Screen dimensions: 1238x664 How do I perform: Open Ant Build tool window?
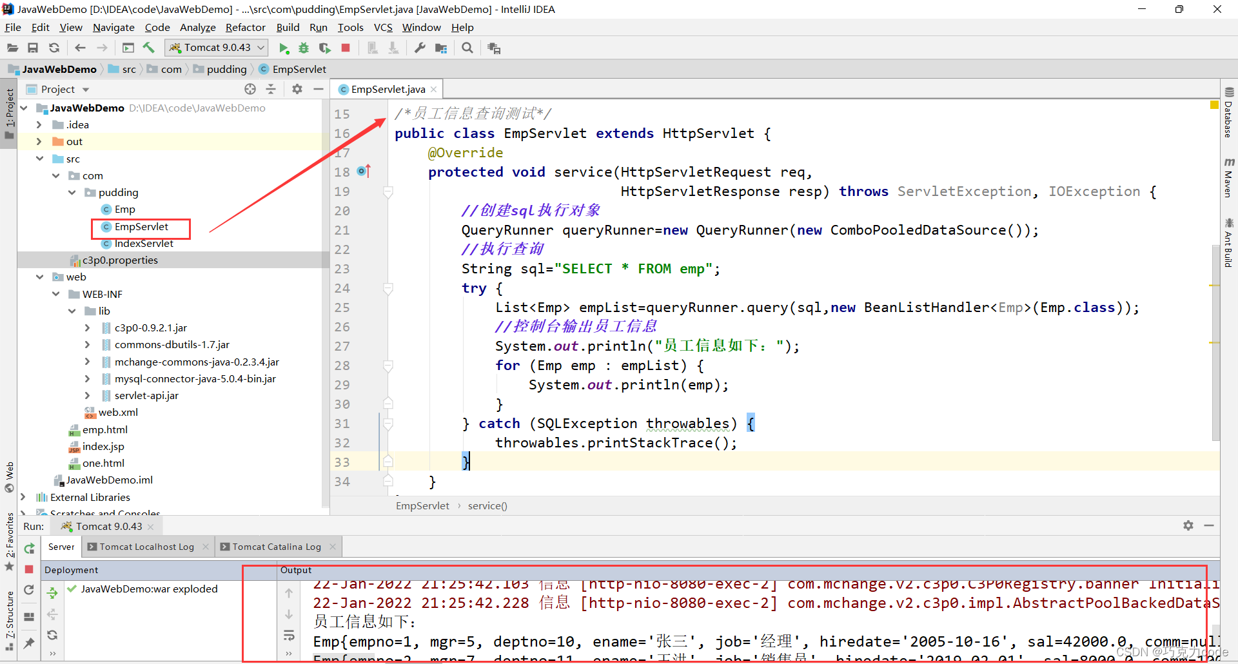pyautogui.click(x=1228, y=242)
